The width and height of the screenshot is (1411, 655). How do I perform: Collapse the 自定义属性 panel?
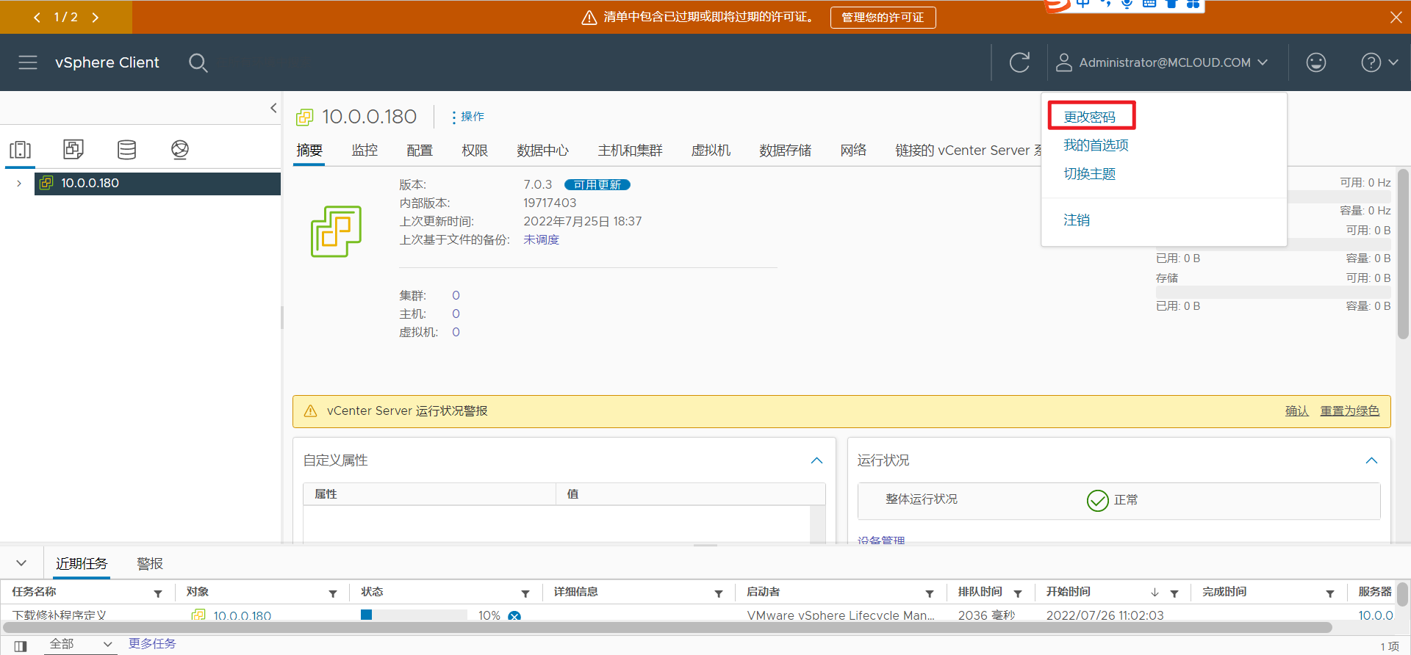[x=816, y=460]
